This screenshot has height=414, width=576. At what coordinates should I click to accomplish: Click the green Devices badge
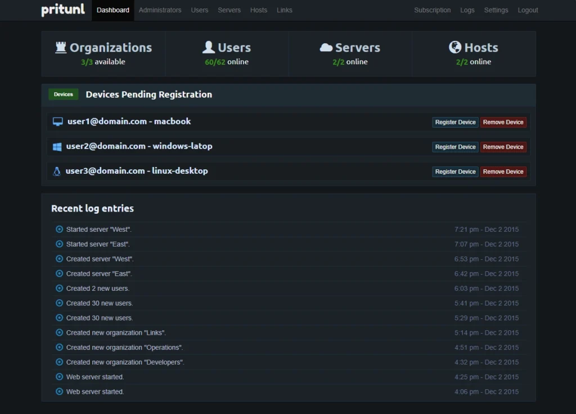point(63,94)
